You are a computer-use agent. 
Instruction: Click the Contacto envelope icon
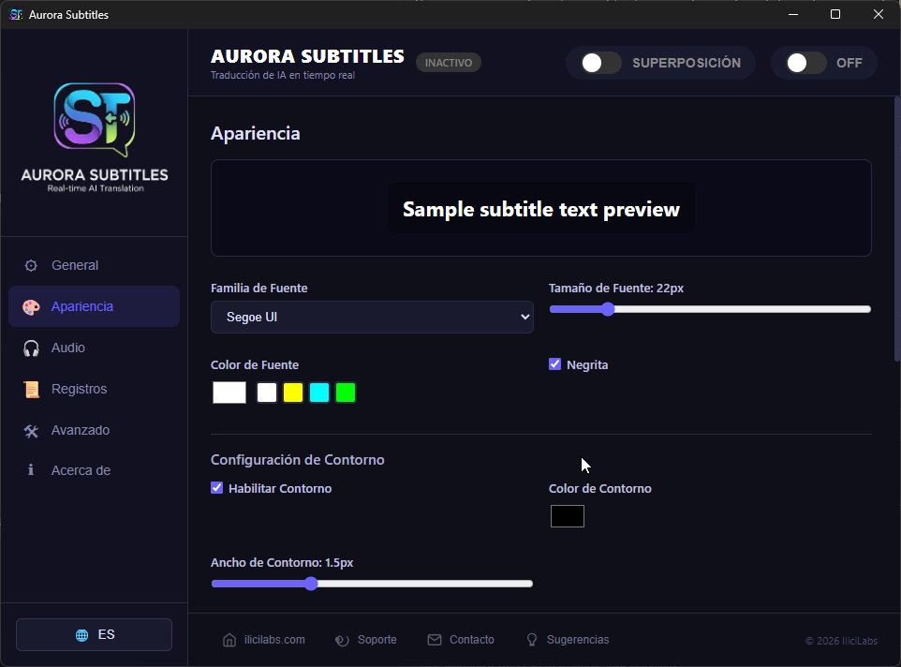pos(435,640)
